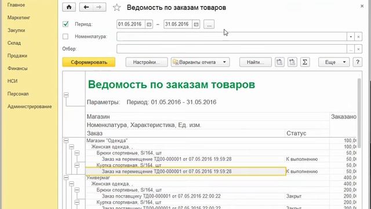
Task: Open the Персонал section
Action: [18, 94]
